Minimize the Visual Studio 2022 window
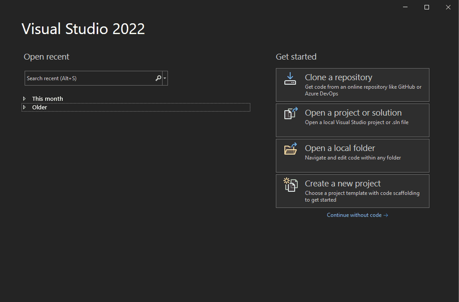Viewport: 459px width, 302px height. (x=405, y=7)
